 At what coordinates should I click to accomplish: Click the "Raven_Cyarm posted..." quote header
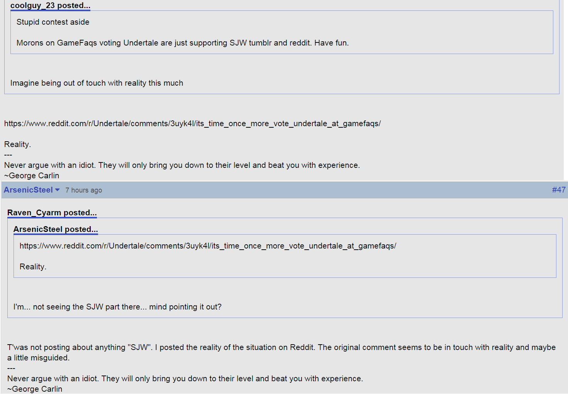pyautogui.click(x=52, y=213)
